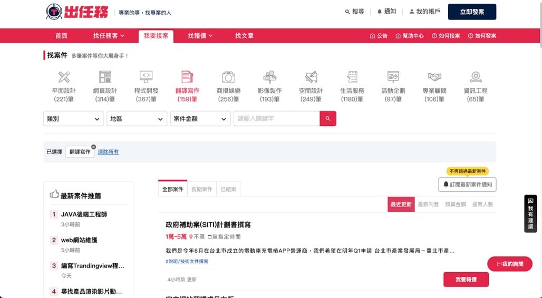Remove the 翻譯寫作 filter tag
Screen dimensions: 542x298
pos(93,147)
